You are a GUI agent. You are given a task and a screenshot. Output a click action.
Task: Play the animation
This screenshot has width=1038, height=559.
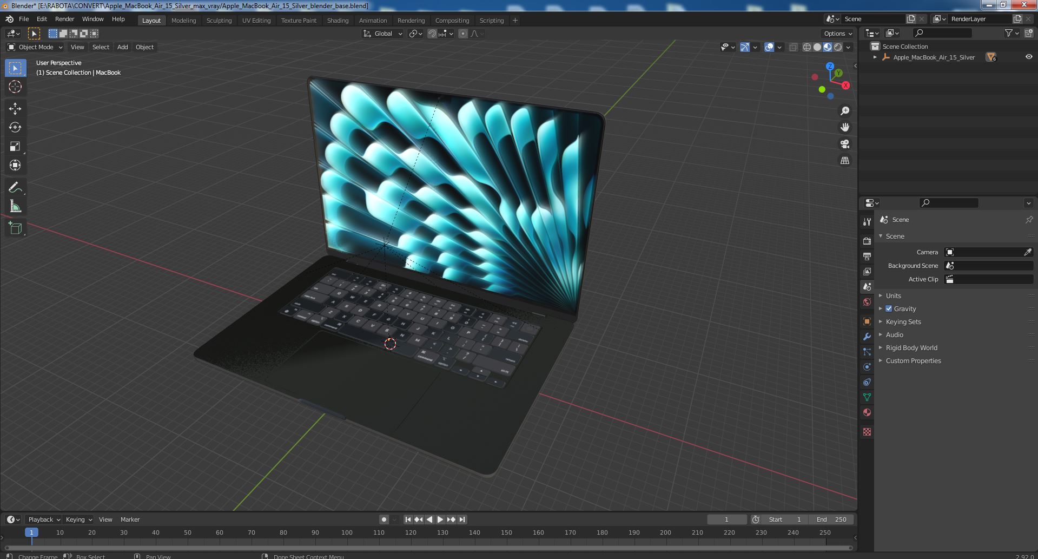coord(440,519)
